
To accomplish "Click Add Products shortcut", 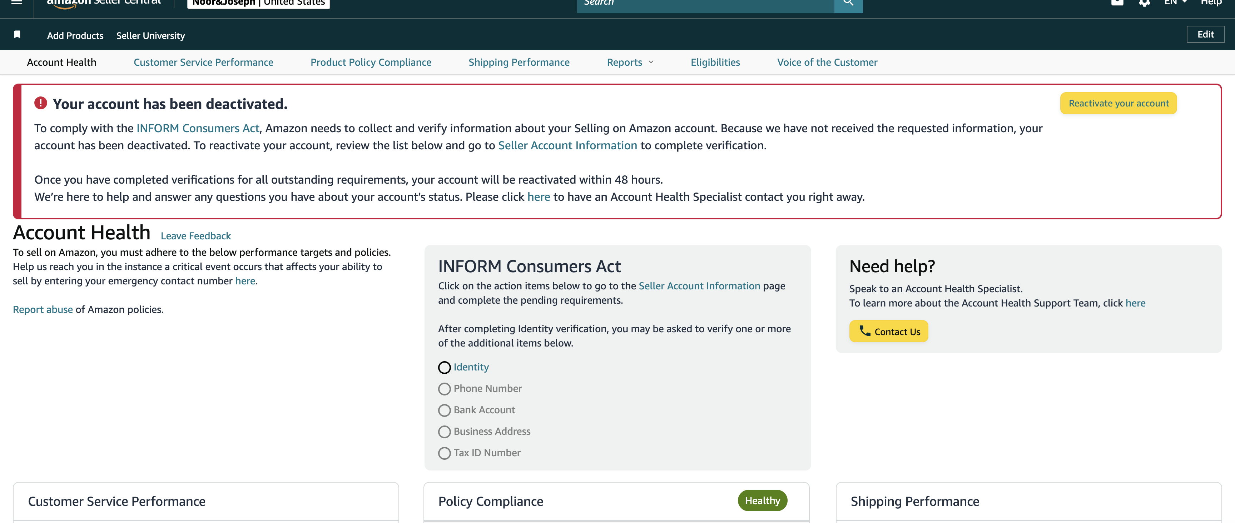I will (75, 35).
